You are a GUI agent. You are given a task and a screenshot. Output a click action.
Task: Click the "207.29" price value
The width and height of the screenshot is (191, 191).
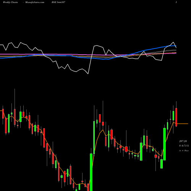[183, 141]
